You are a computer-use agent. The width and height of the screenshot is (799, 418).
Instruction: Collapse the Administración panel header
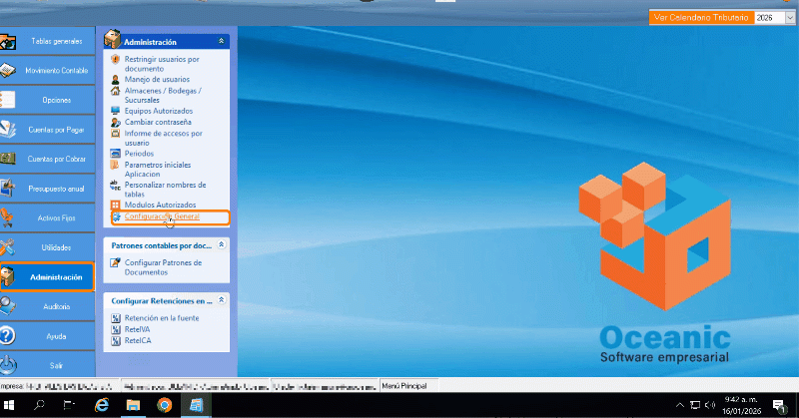(221, 42)
